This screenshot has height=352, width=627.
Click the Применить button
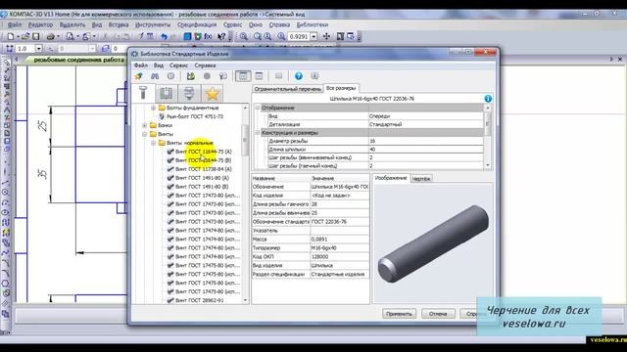click(399, 314)
